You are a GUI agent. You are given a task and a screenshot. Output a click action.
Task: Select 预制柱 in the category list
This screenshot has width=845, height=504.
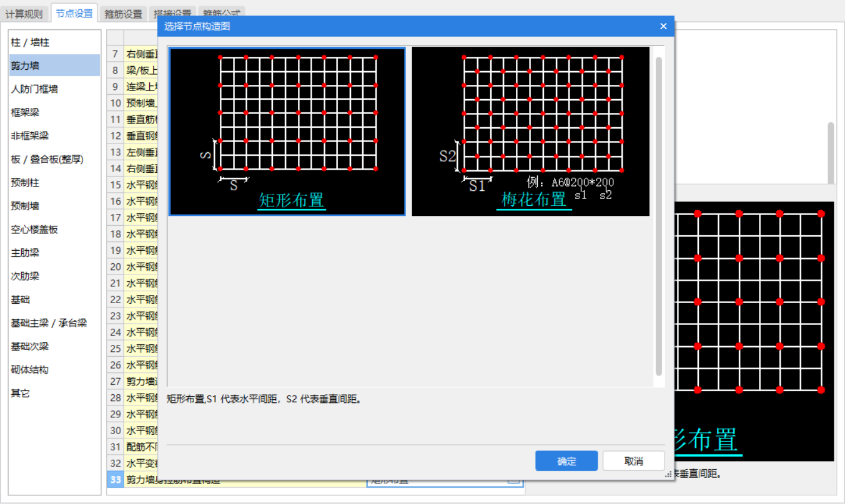point(54,183)
